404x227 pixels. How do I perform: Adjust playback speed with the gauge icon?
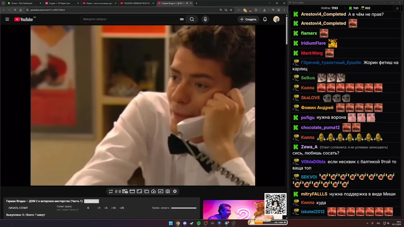click(x=154, y=191)
